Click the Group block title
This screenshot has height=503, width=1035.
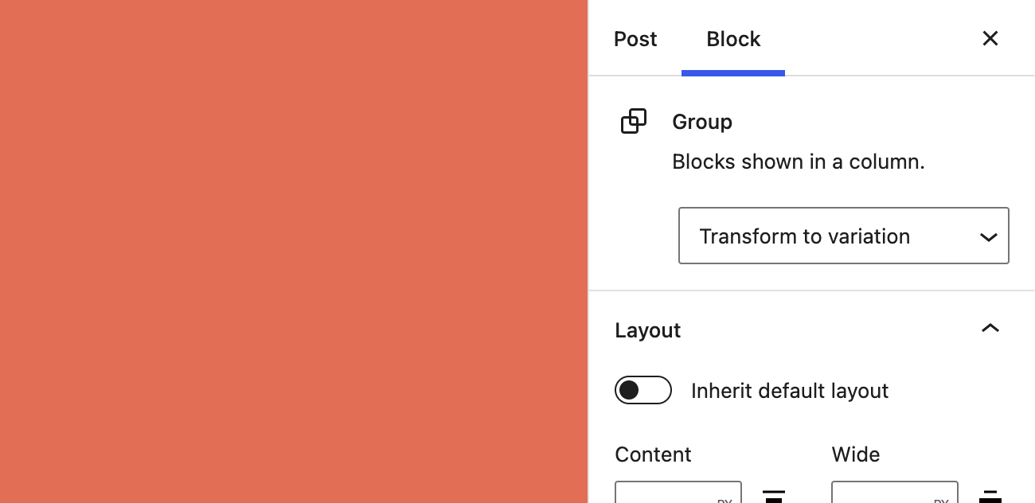702,122
